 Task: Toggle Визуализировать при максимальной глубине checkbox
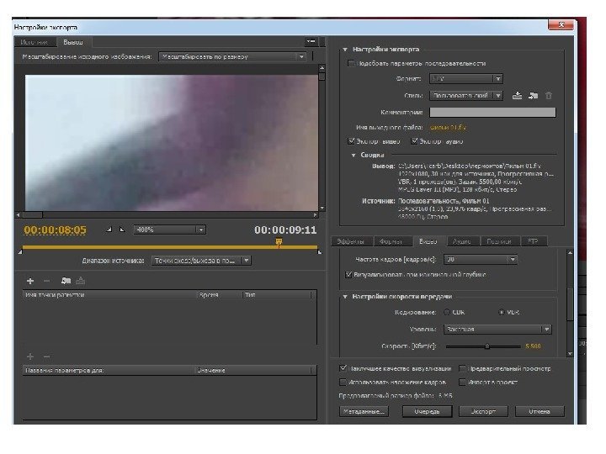(348, 275)
